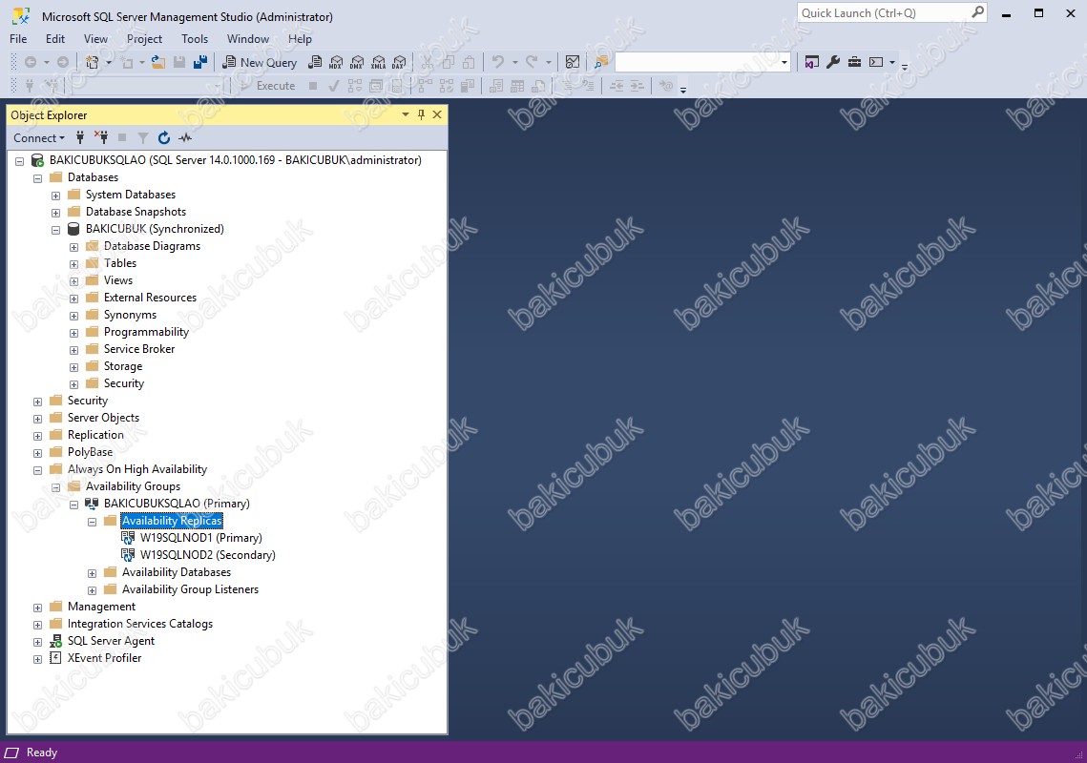Select BAKICUBUKSQLAO (Primary) availability group

point(177,504)
